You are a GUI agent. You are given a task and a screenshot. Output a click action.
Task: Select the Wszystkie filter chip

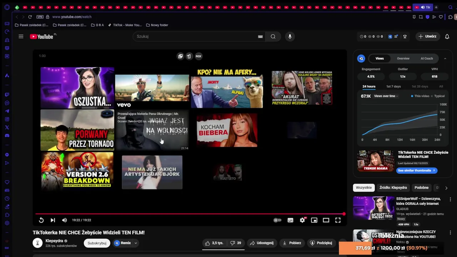364,188
